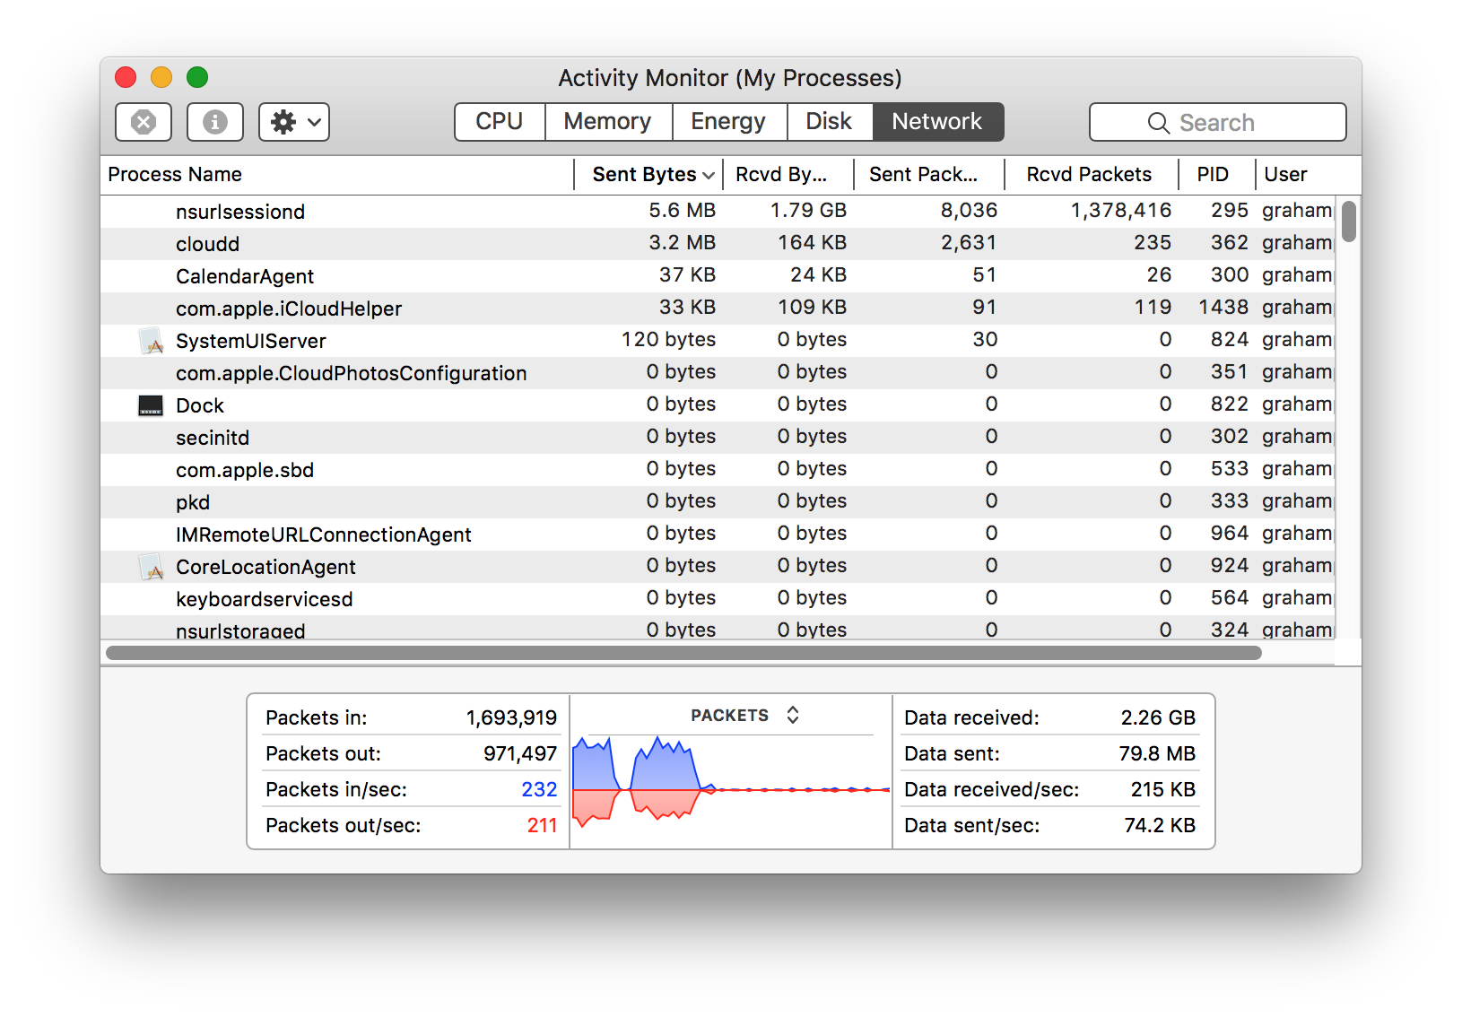Select the cloudd process row
Screen dimensions: 1462x1017
[718, 244]
